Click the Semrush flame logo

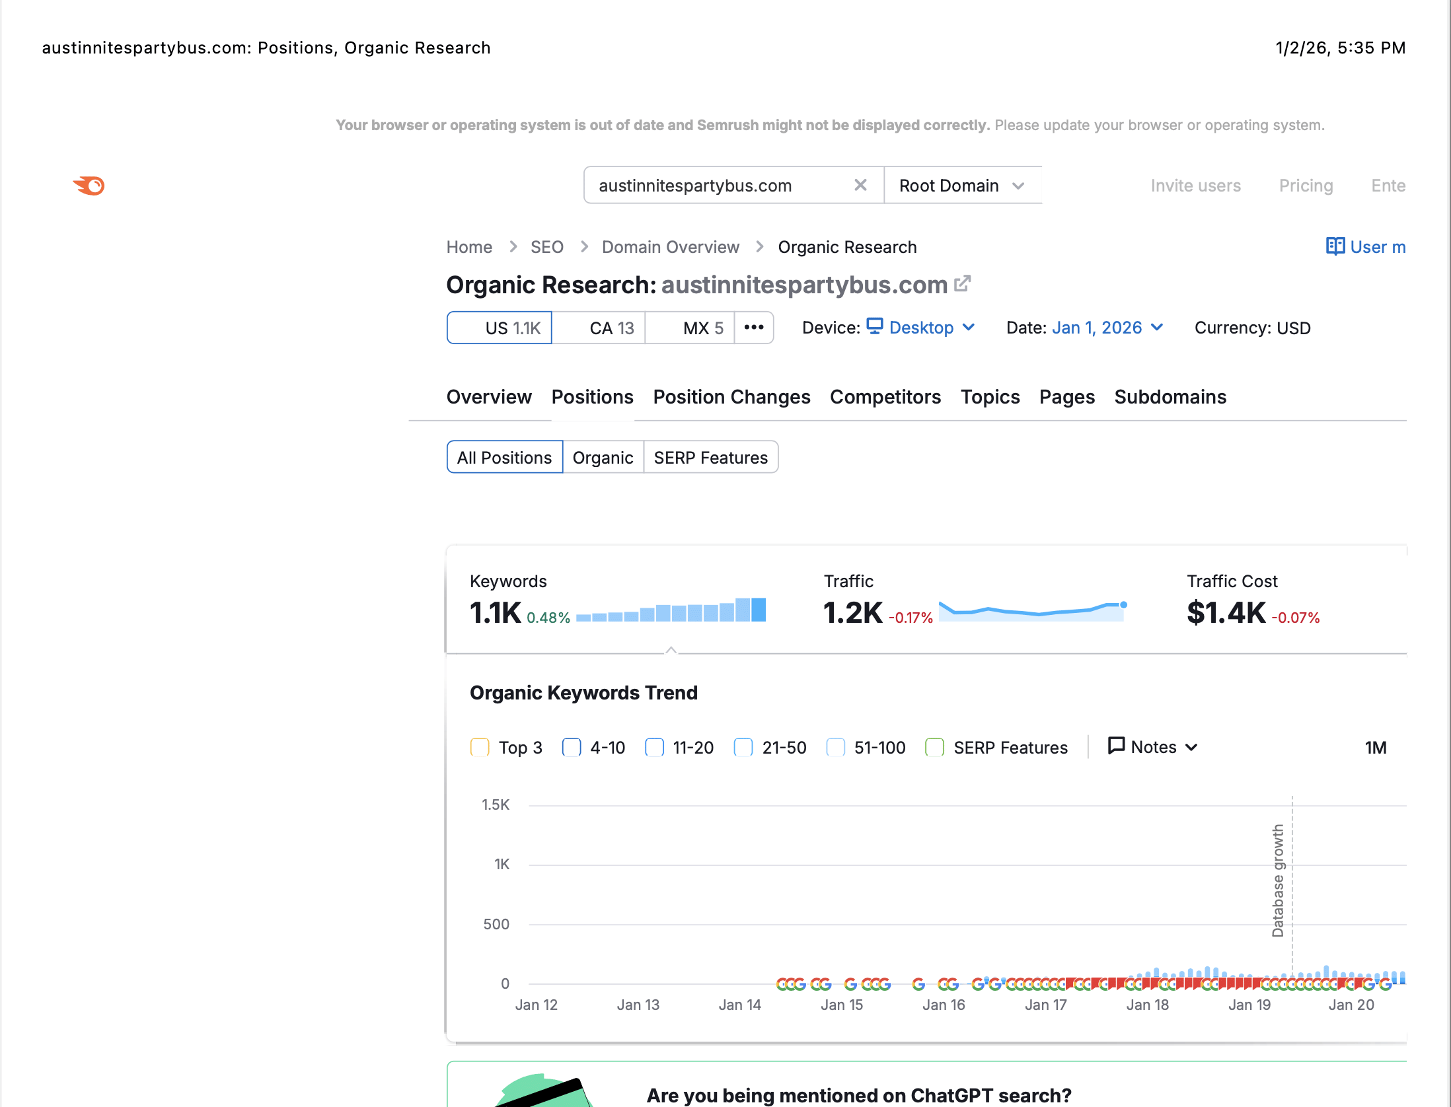[89, 186]
